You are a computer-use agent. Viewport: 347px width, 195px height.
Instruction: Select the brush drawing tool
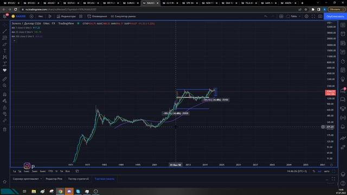(5, 44)
